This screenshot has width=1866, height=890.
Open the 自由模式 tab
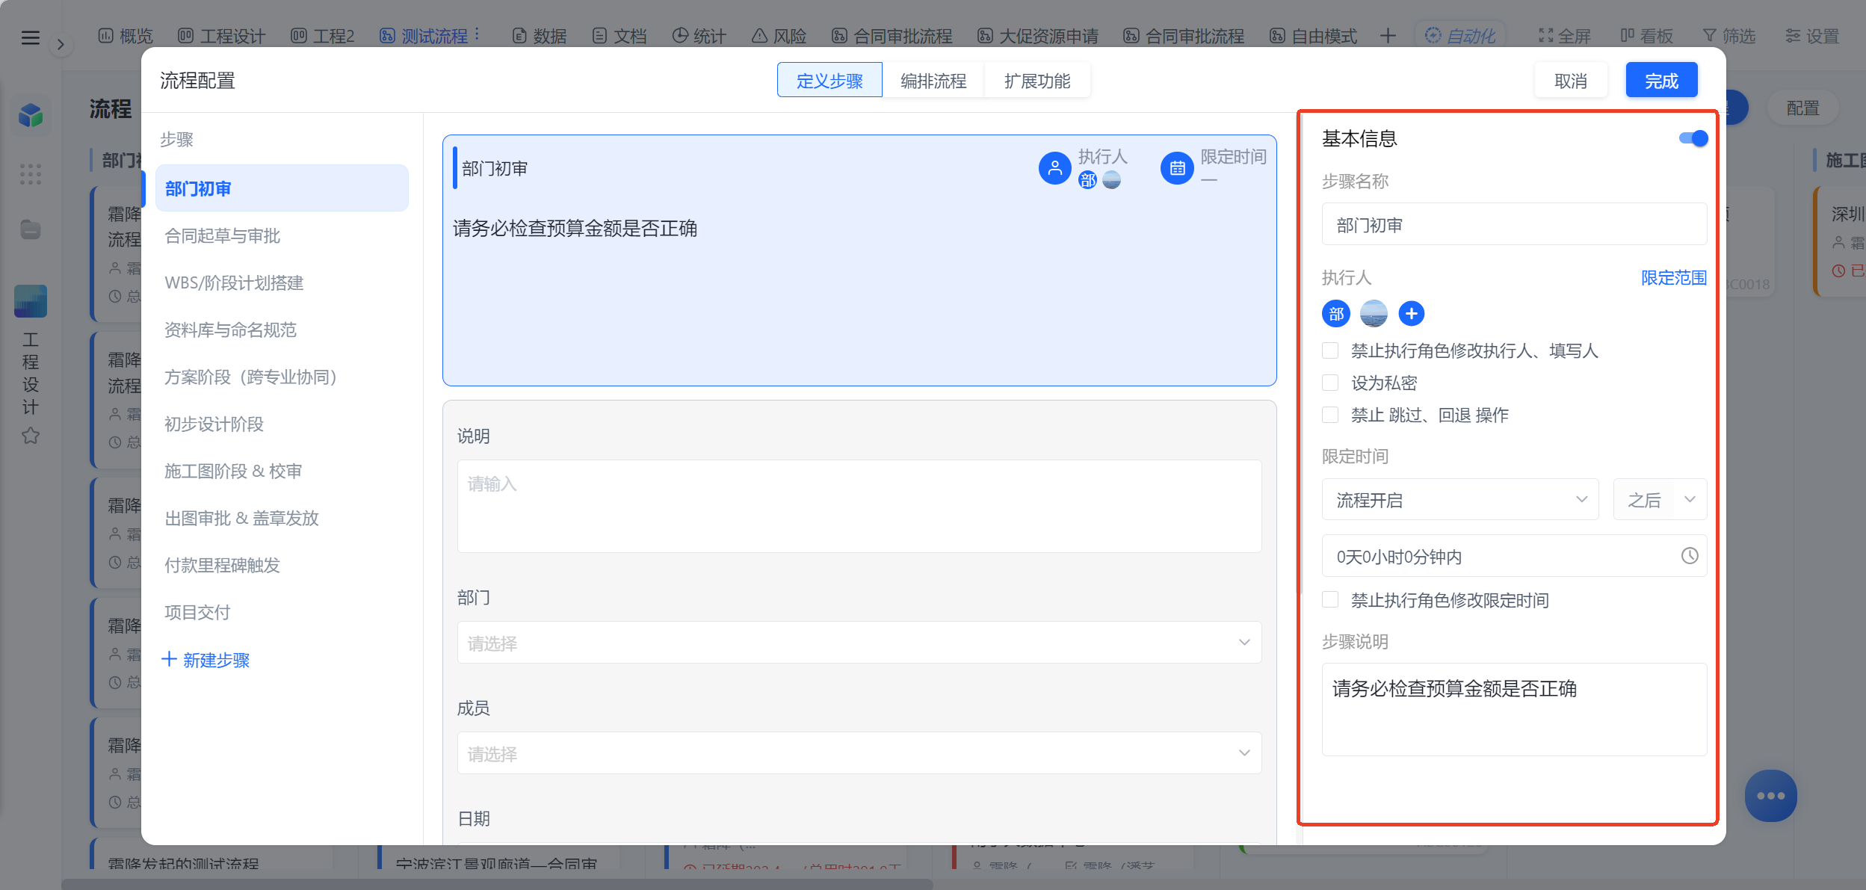[x=1314, y=36]
